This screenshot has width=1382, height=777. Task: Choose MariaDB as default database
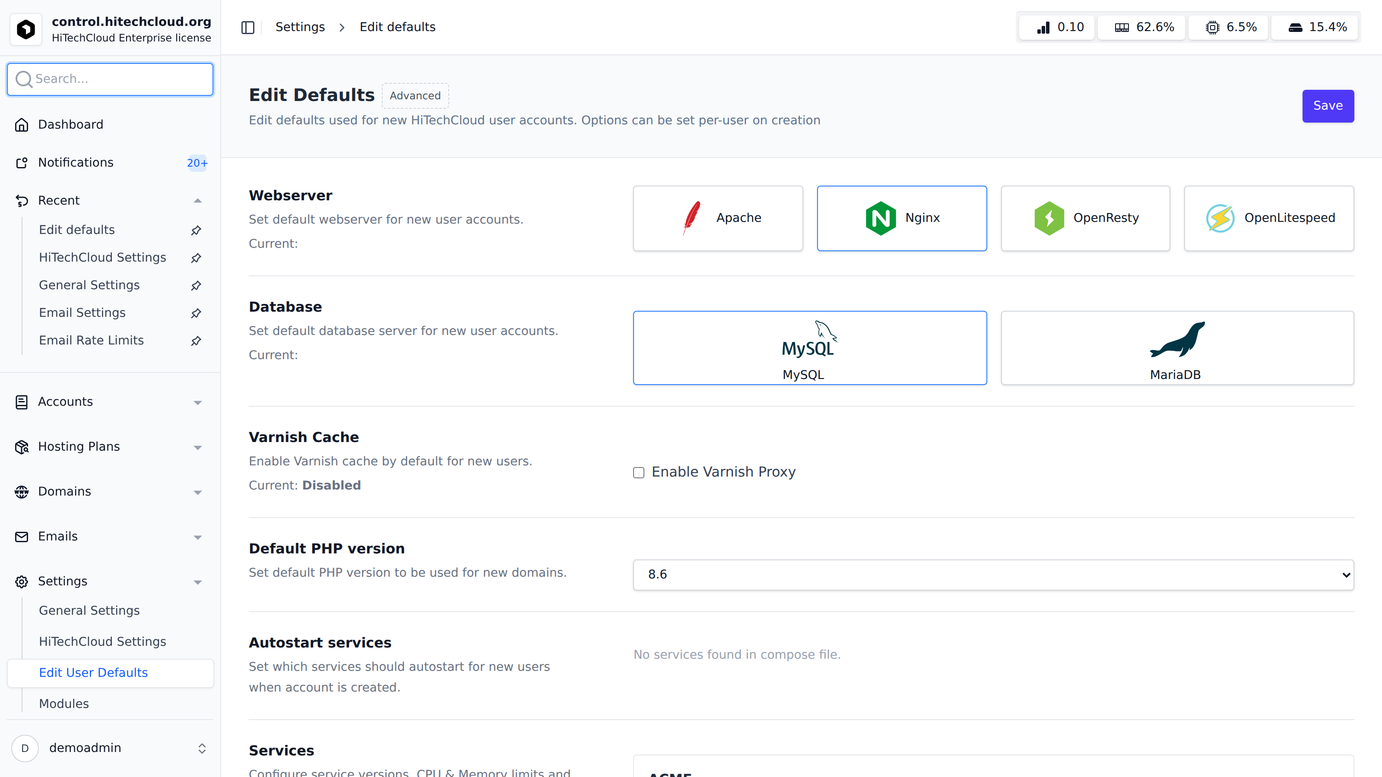pyautogui.click(x=1177, y=347)
